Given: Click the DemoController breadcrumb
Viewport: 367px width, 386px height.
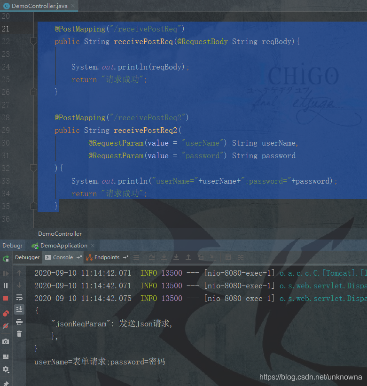Looking at the screenshot, I should tap(60, 234).
